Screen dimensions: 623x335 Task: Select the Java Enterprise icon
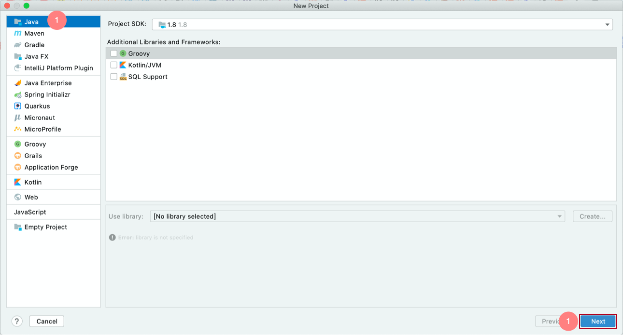pyautogui.click(x=18, y=83)
